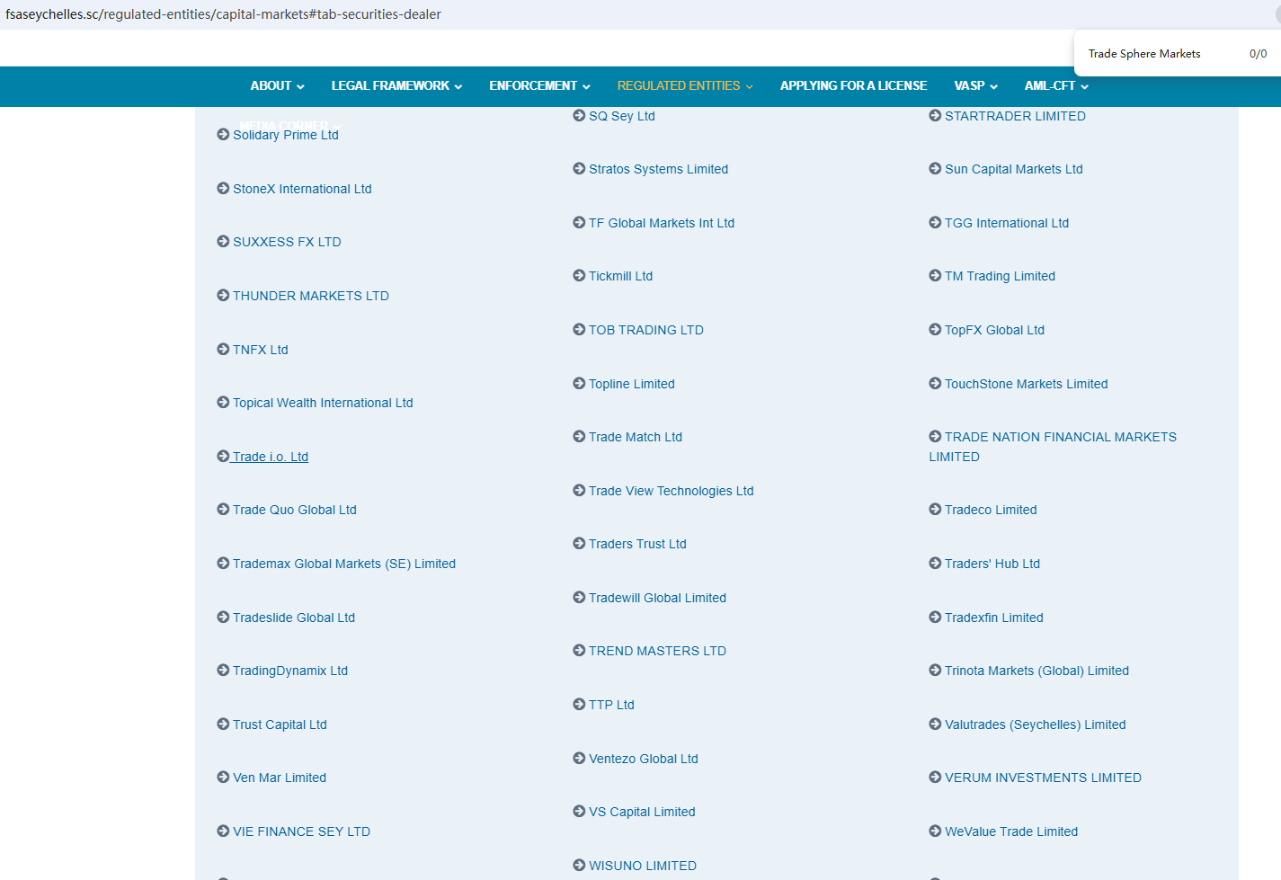Click the arrow icon beside TF Global Markets
The image size is (1281, 880).
579,222
